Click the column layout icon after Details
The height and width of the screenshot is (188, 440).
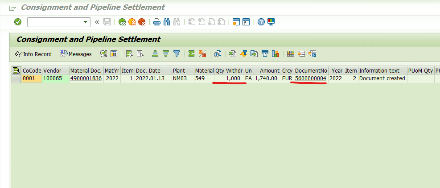pos(114,54)
